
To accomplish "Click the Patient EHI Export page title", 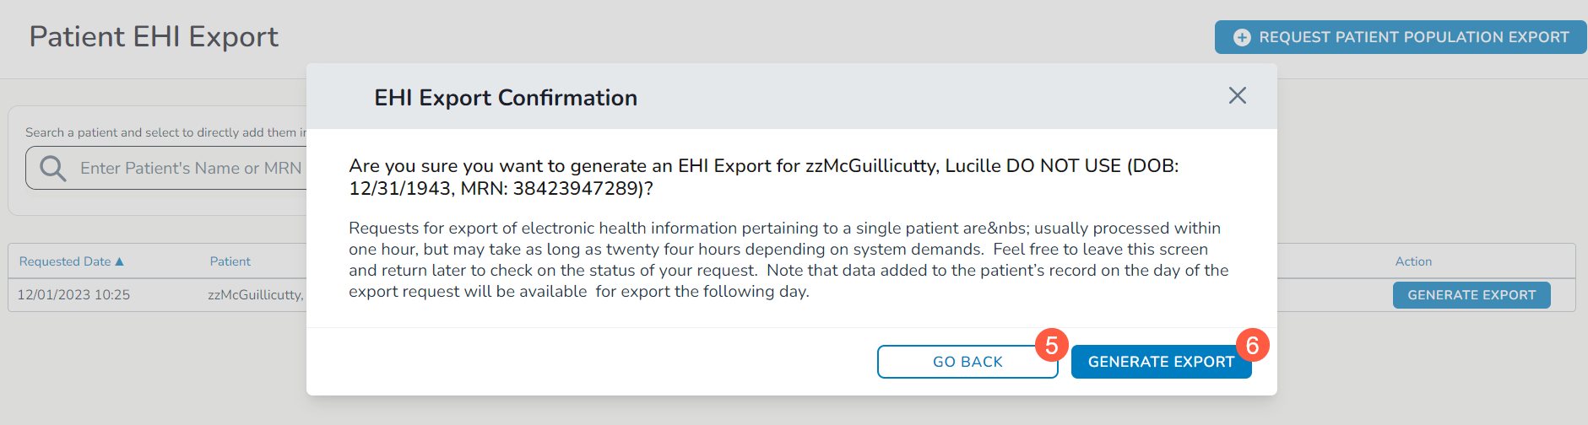I will pos(154,37).
